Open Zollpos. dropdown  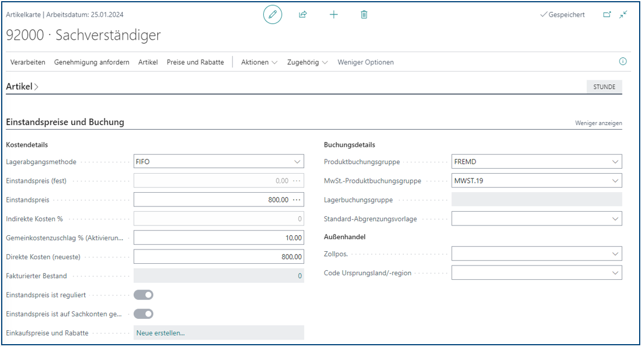pyautogui.click(x=615, y=254)
